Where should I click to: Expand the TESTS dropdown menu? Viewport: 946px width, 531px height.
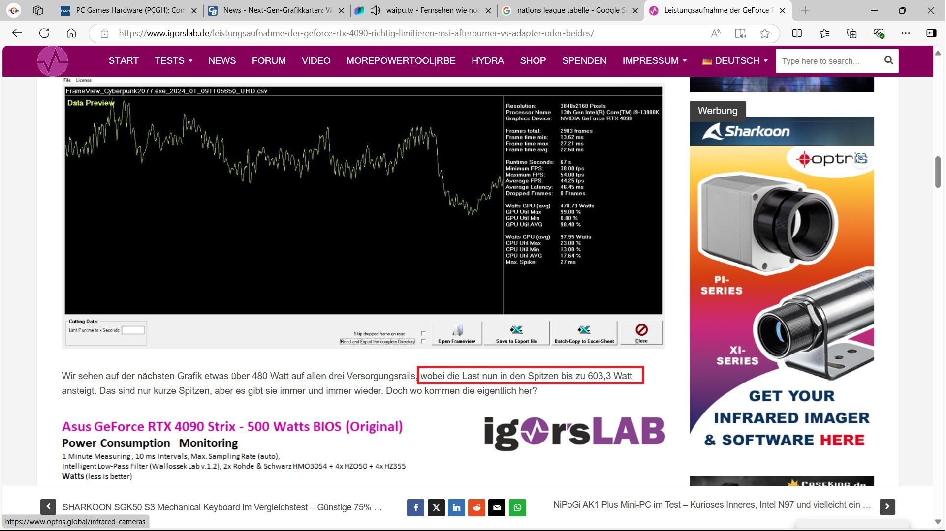pyautogui.click(x=173, y=61)
